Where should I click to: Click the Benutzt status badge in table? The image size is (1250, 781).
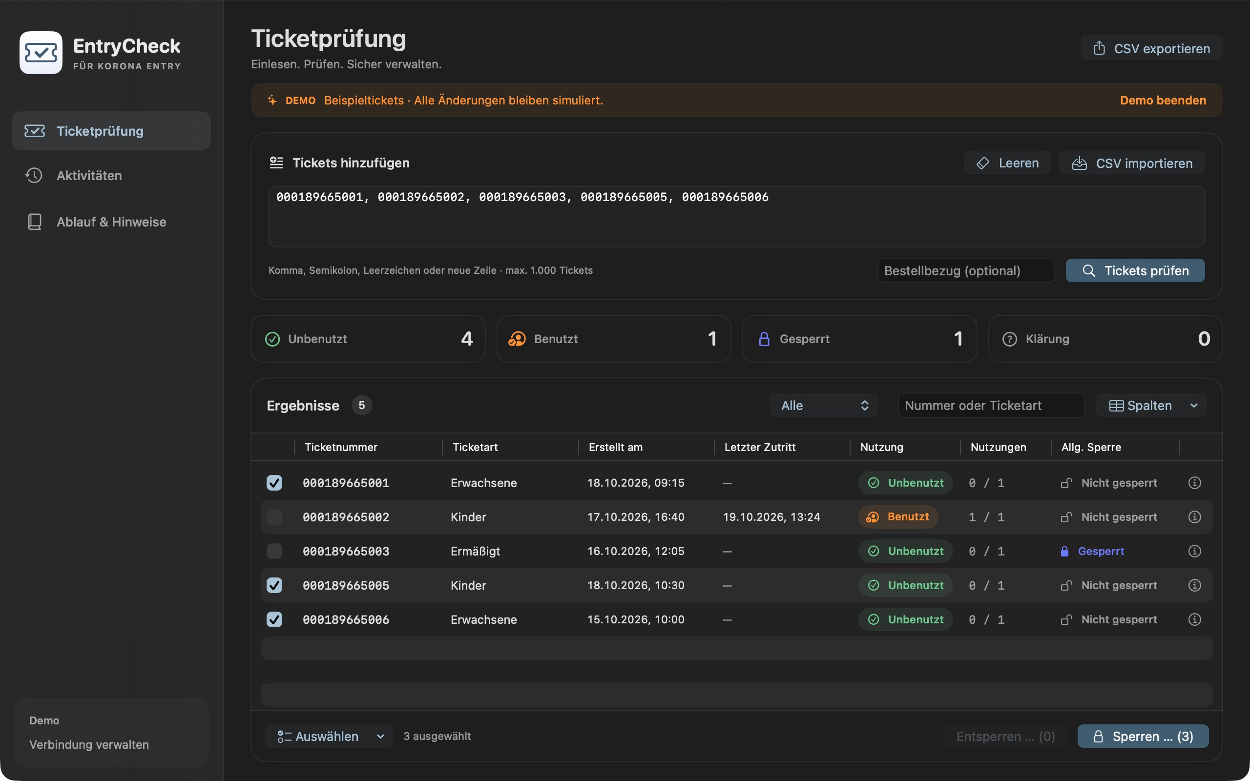(898, 516)
